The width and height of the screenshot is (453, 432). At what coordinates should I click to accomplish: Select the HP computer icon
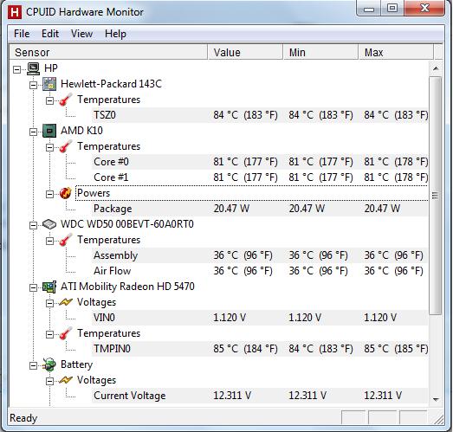pyautogui.click(x=34, y=68)
